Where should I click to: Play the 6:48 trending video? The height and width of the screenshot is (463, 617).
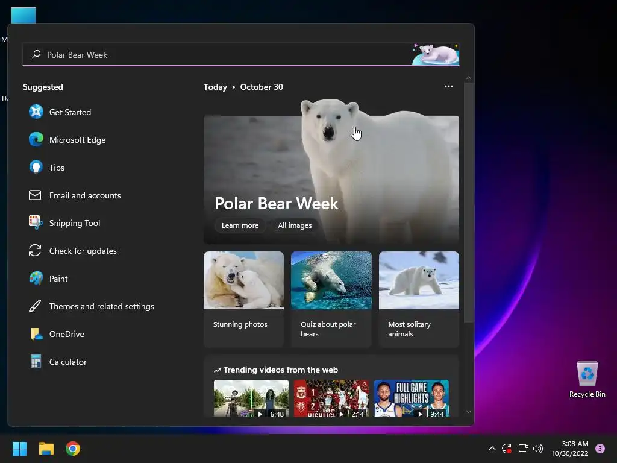tap(251, 398)
